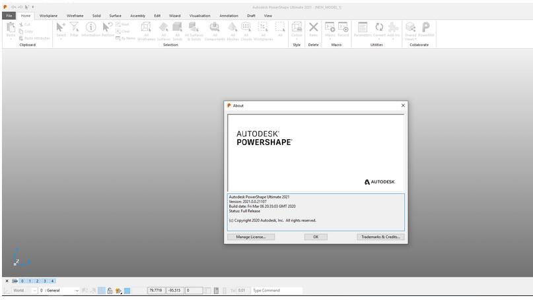Viewport: 533px width, 300px height.
Task: Click the Information icon
Action: (x=90, y=27)
